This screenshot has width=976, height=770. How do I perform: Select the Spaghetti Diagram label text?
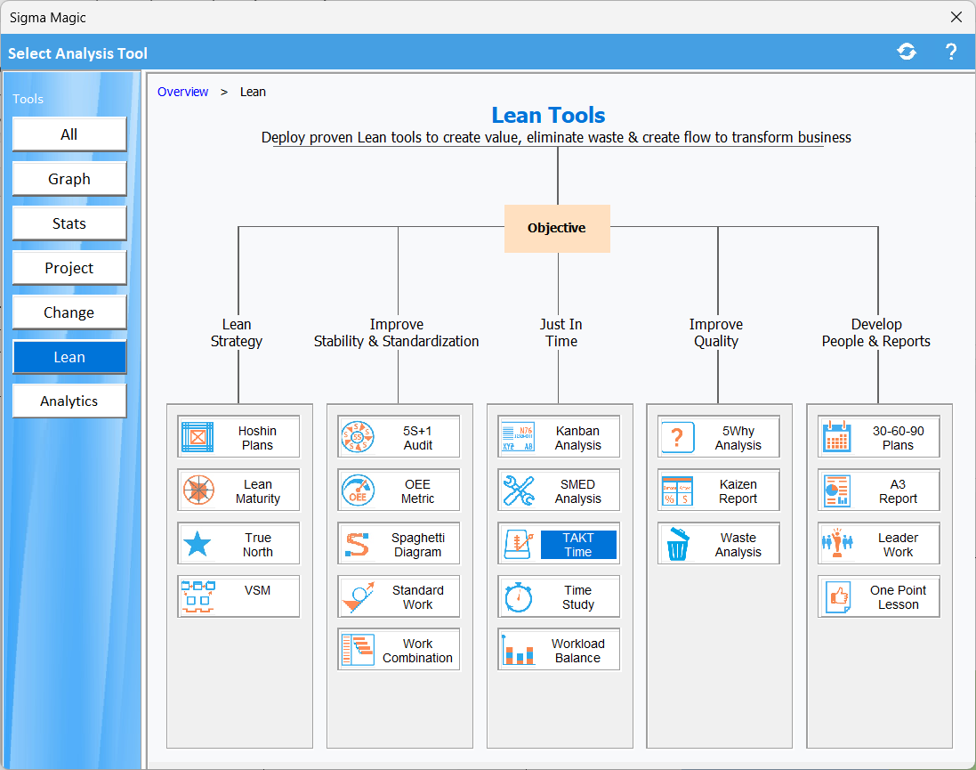click(417, 545)
